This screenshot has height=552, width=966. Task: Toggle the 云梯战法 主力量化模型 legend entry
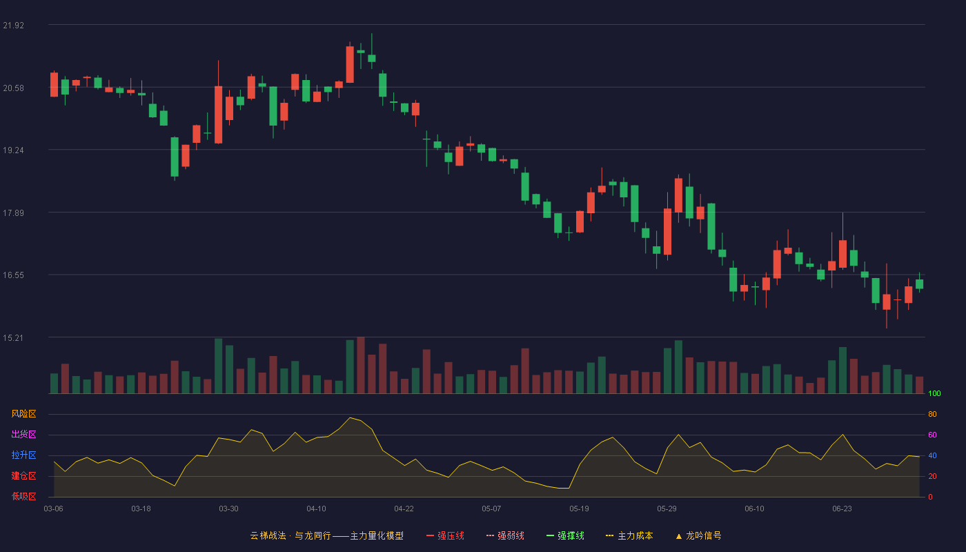coord(326,535)
